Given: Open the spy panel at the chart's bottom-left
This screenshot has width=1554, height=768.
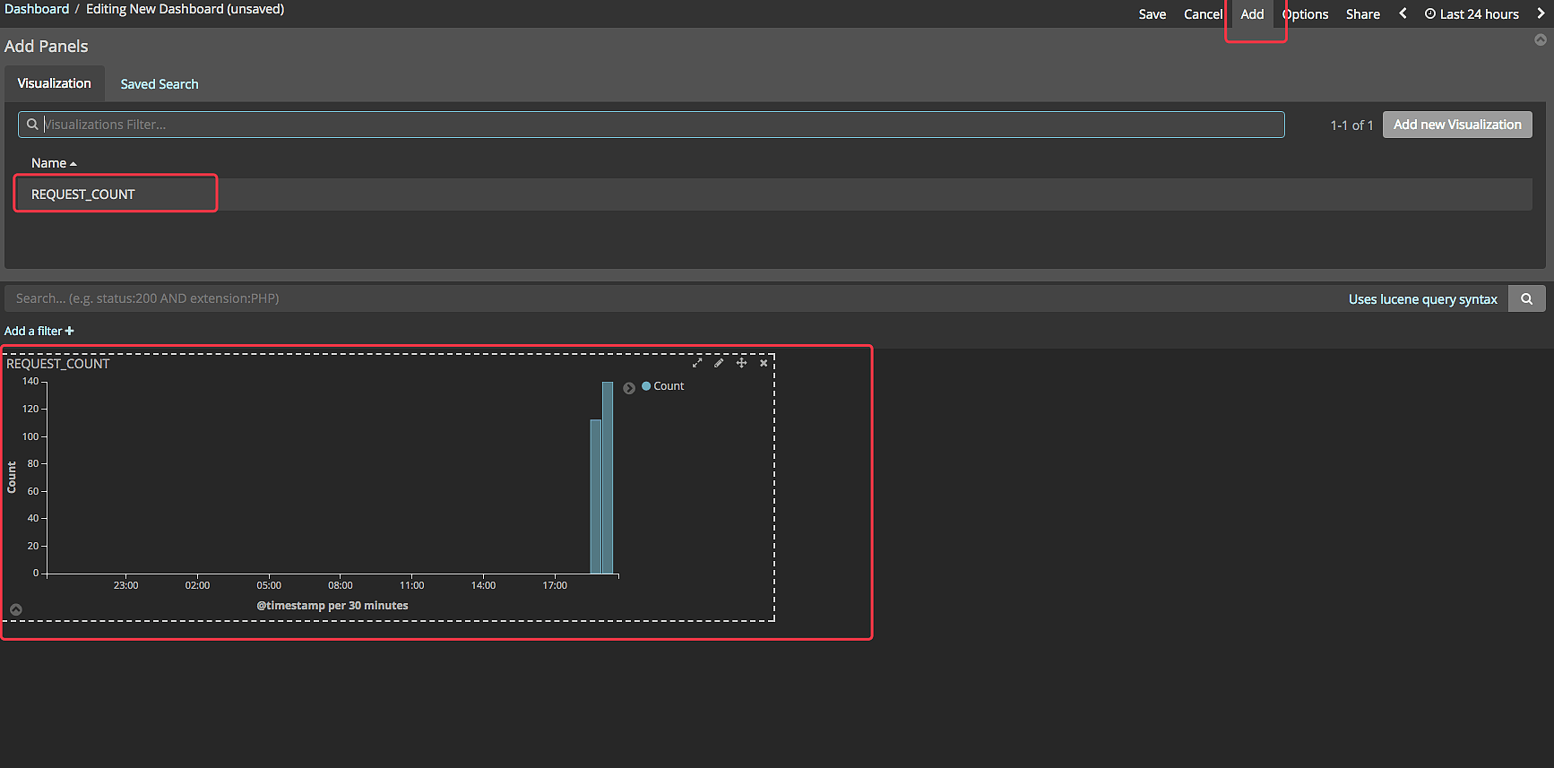Looking at the screenshot, I should click(16, 609).
